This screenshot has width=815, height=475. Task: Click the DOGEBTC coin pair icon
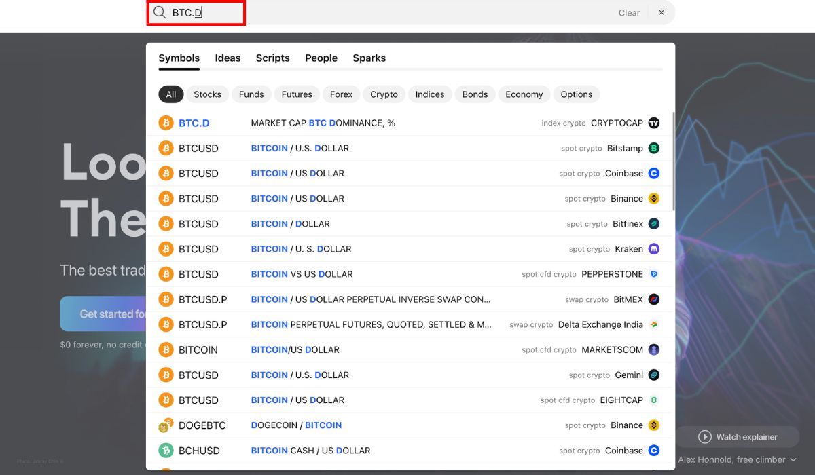tap(166, 425)
